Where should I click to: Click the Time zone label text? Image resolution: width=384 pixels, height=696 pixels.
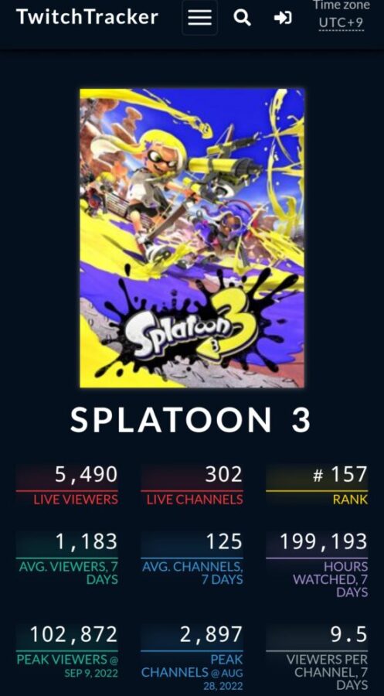click(x=341, y=5)
